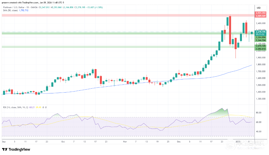Click the Dec label on time axis
This screenshot has width=269, height=155.
point(178,141)
